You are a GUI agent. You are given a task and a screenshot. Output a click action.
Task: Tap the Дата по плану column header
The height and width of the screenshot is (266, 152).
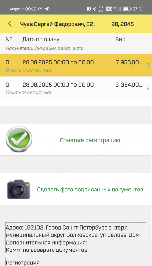click(x=41, y=39)
